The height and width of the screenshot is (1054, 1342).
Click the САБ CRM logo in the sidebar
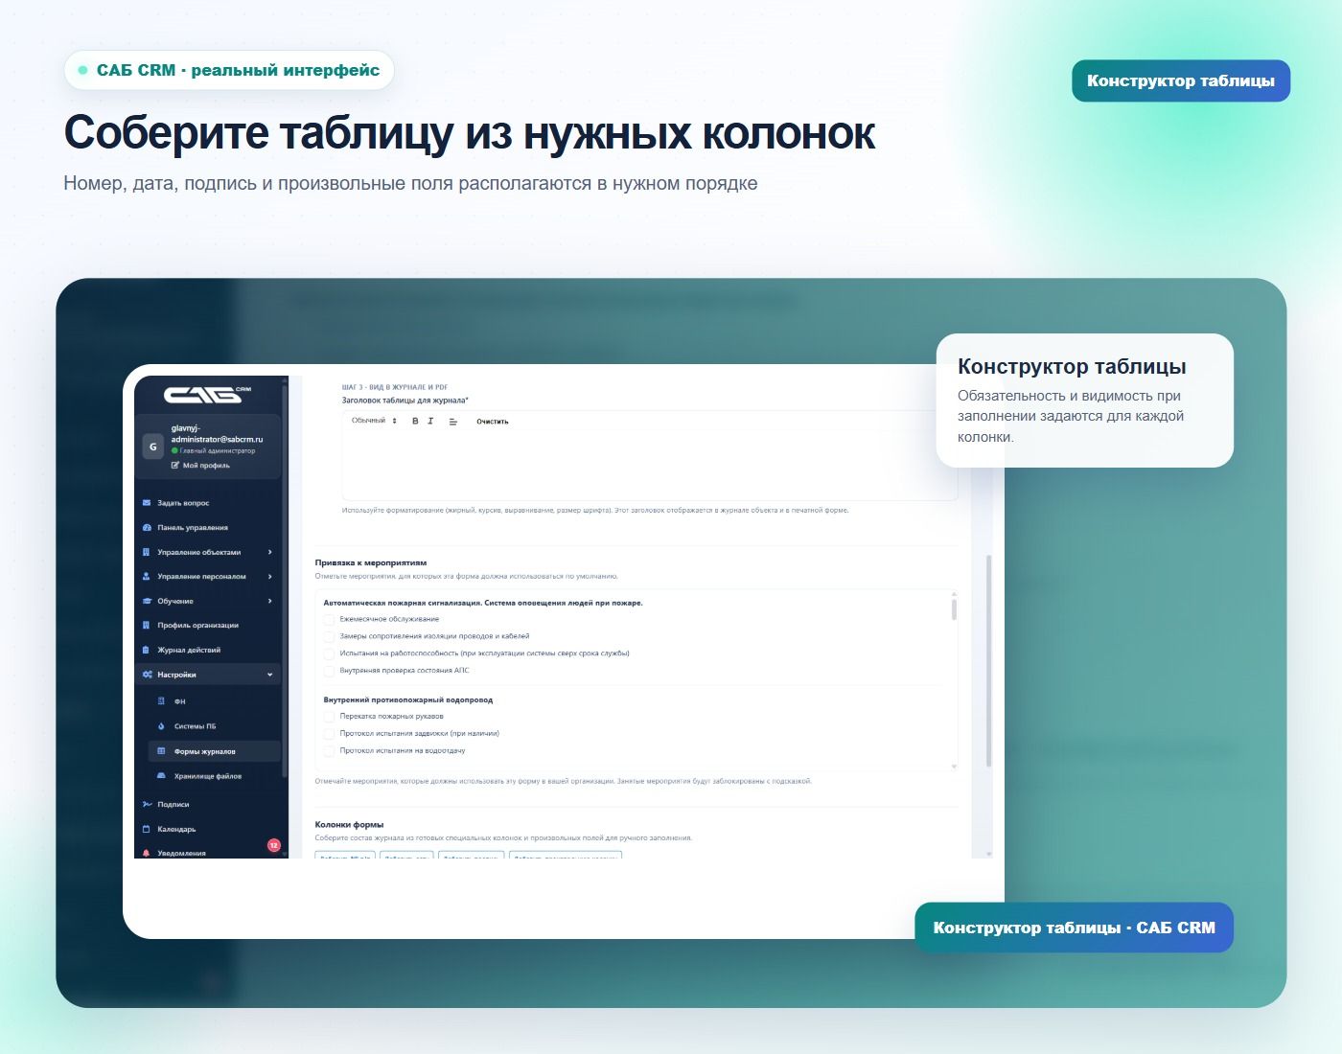(x=207, y=394)
